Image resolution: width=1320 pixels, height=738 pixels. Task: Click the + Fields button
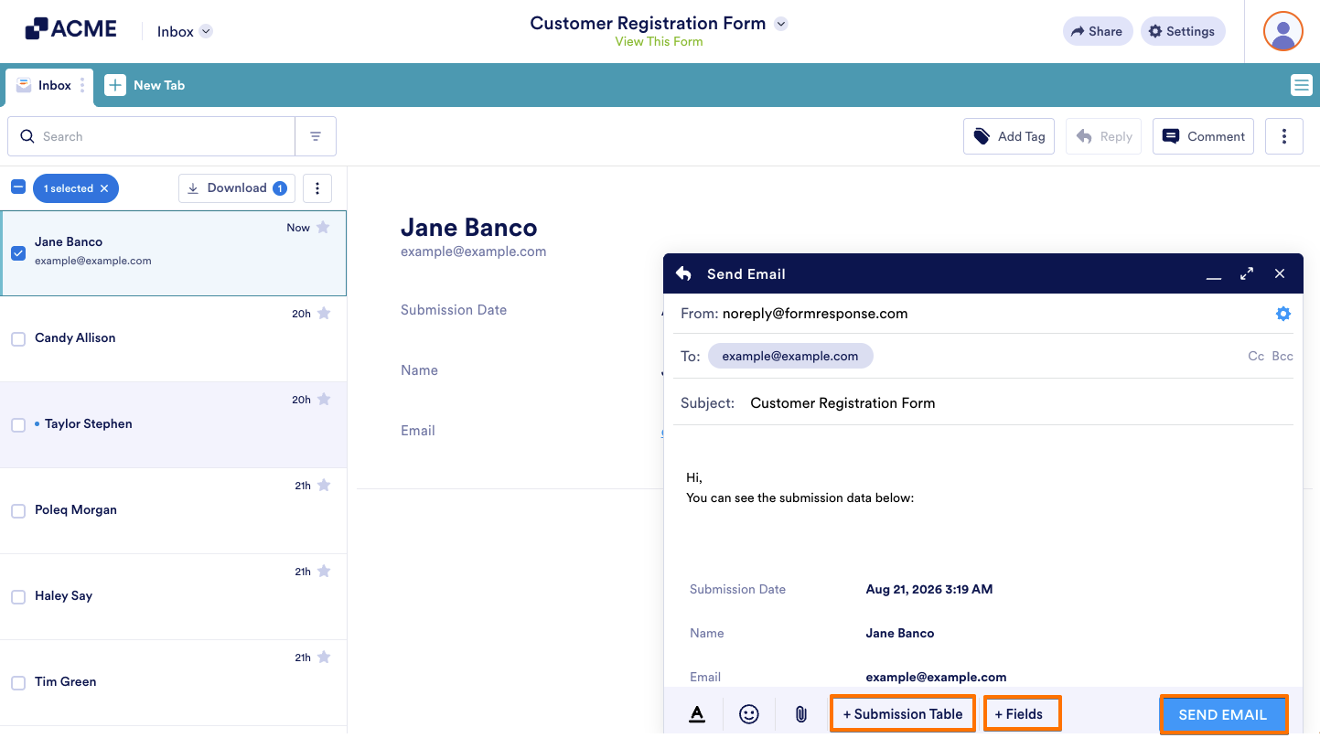click(x=1023, y=714)
